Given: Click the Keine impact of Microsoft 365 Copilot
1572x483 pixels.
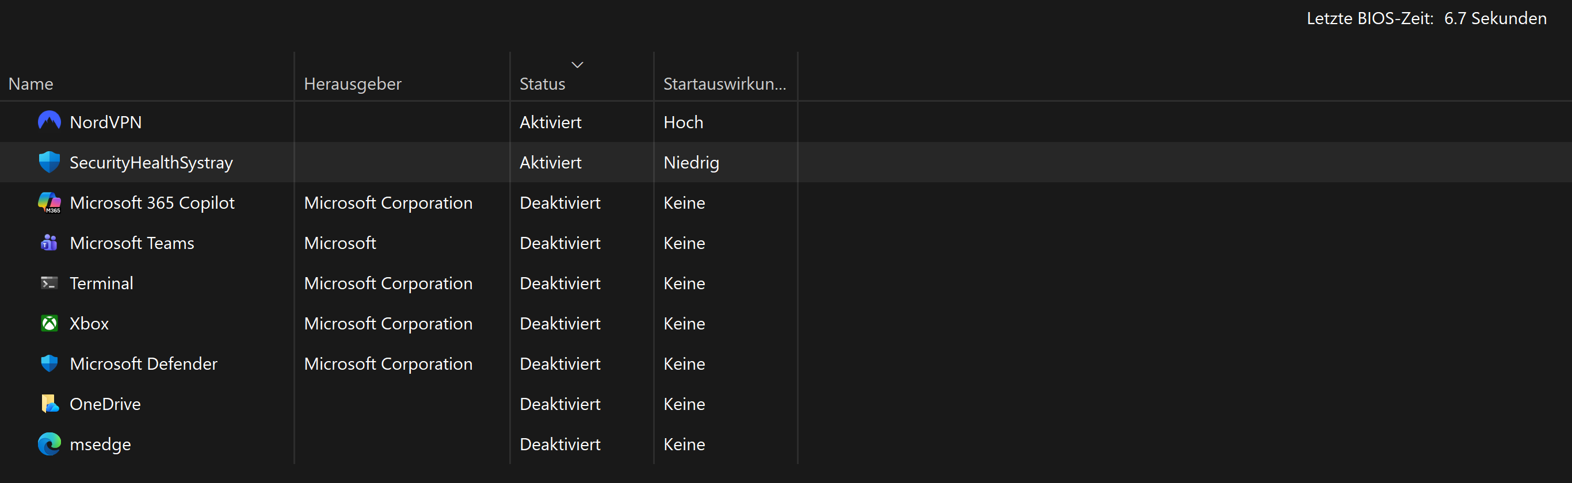Looking at the screenshot, I should tap(684, 202).
